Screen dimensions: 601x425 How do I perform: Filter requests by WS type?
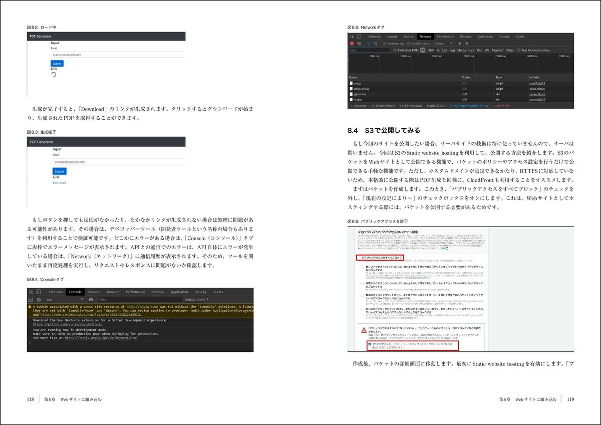pos(487,50)
